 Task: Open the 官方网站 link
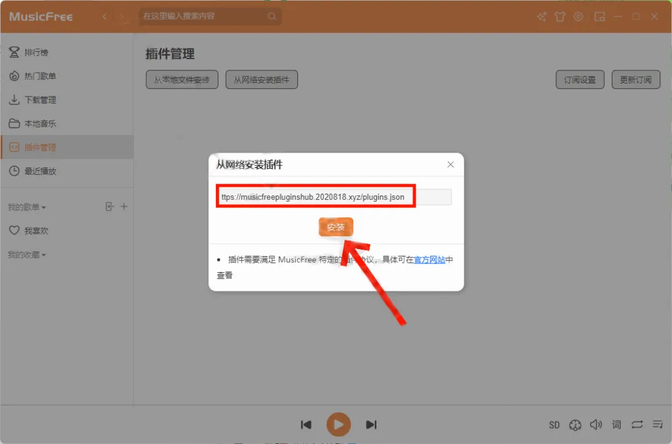429,260
